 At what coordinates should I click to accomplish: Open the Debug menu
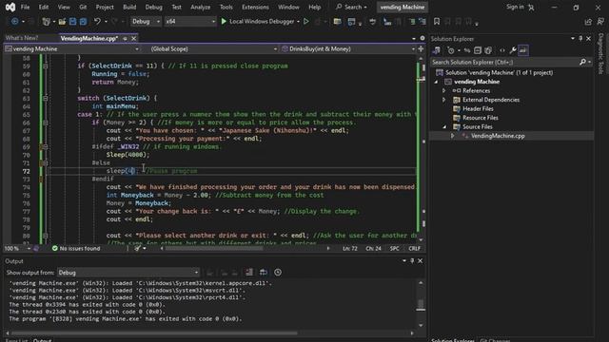pos(153,7)
